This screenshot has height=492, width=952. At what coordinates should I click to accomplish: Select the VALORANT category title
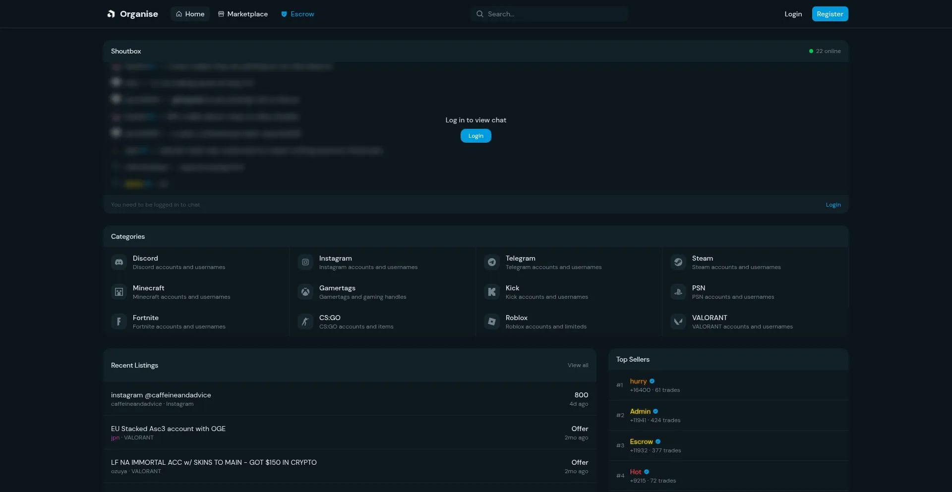[x=710, y=318]
